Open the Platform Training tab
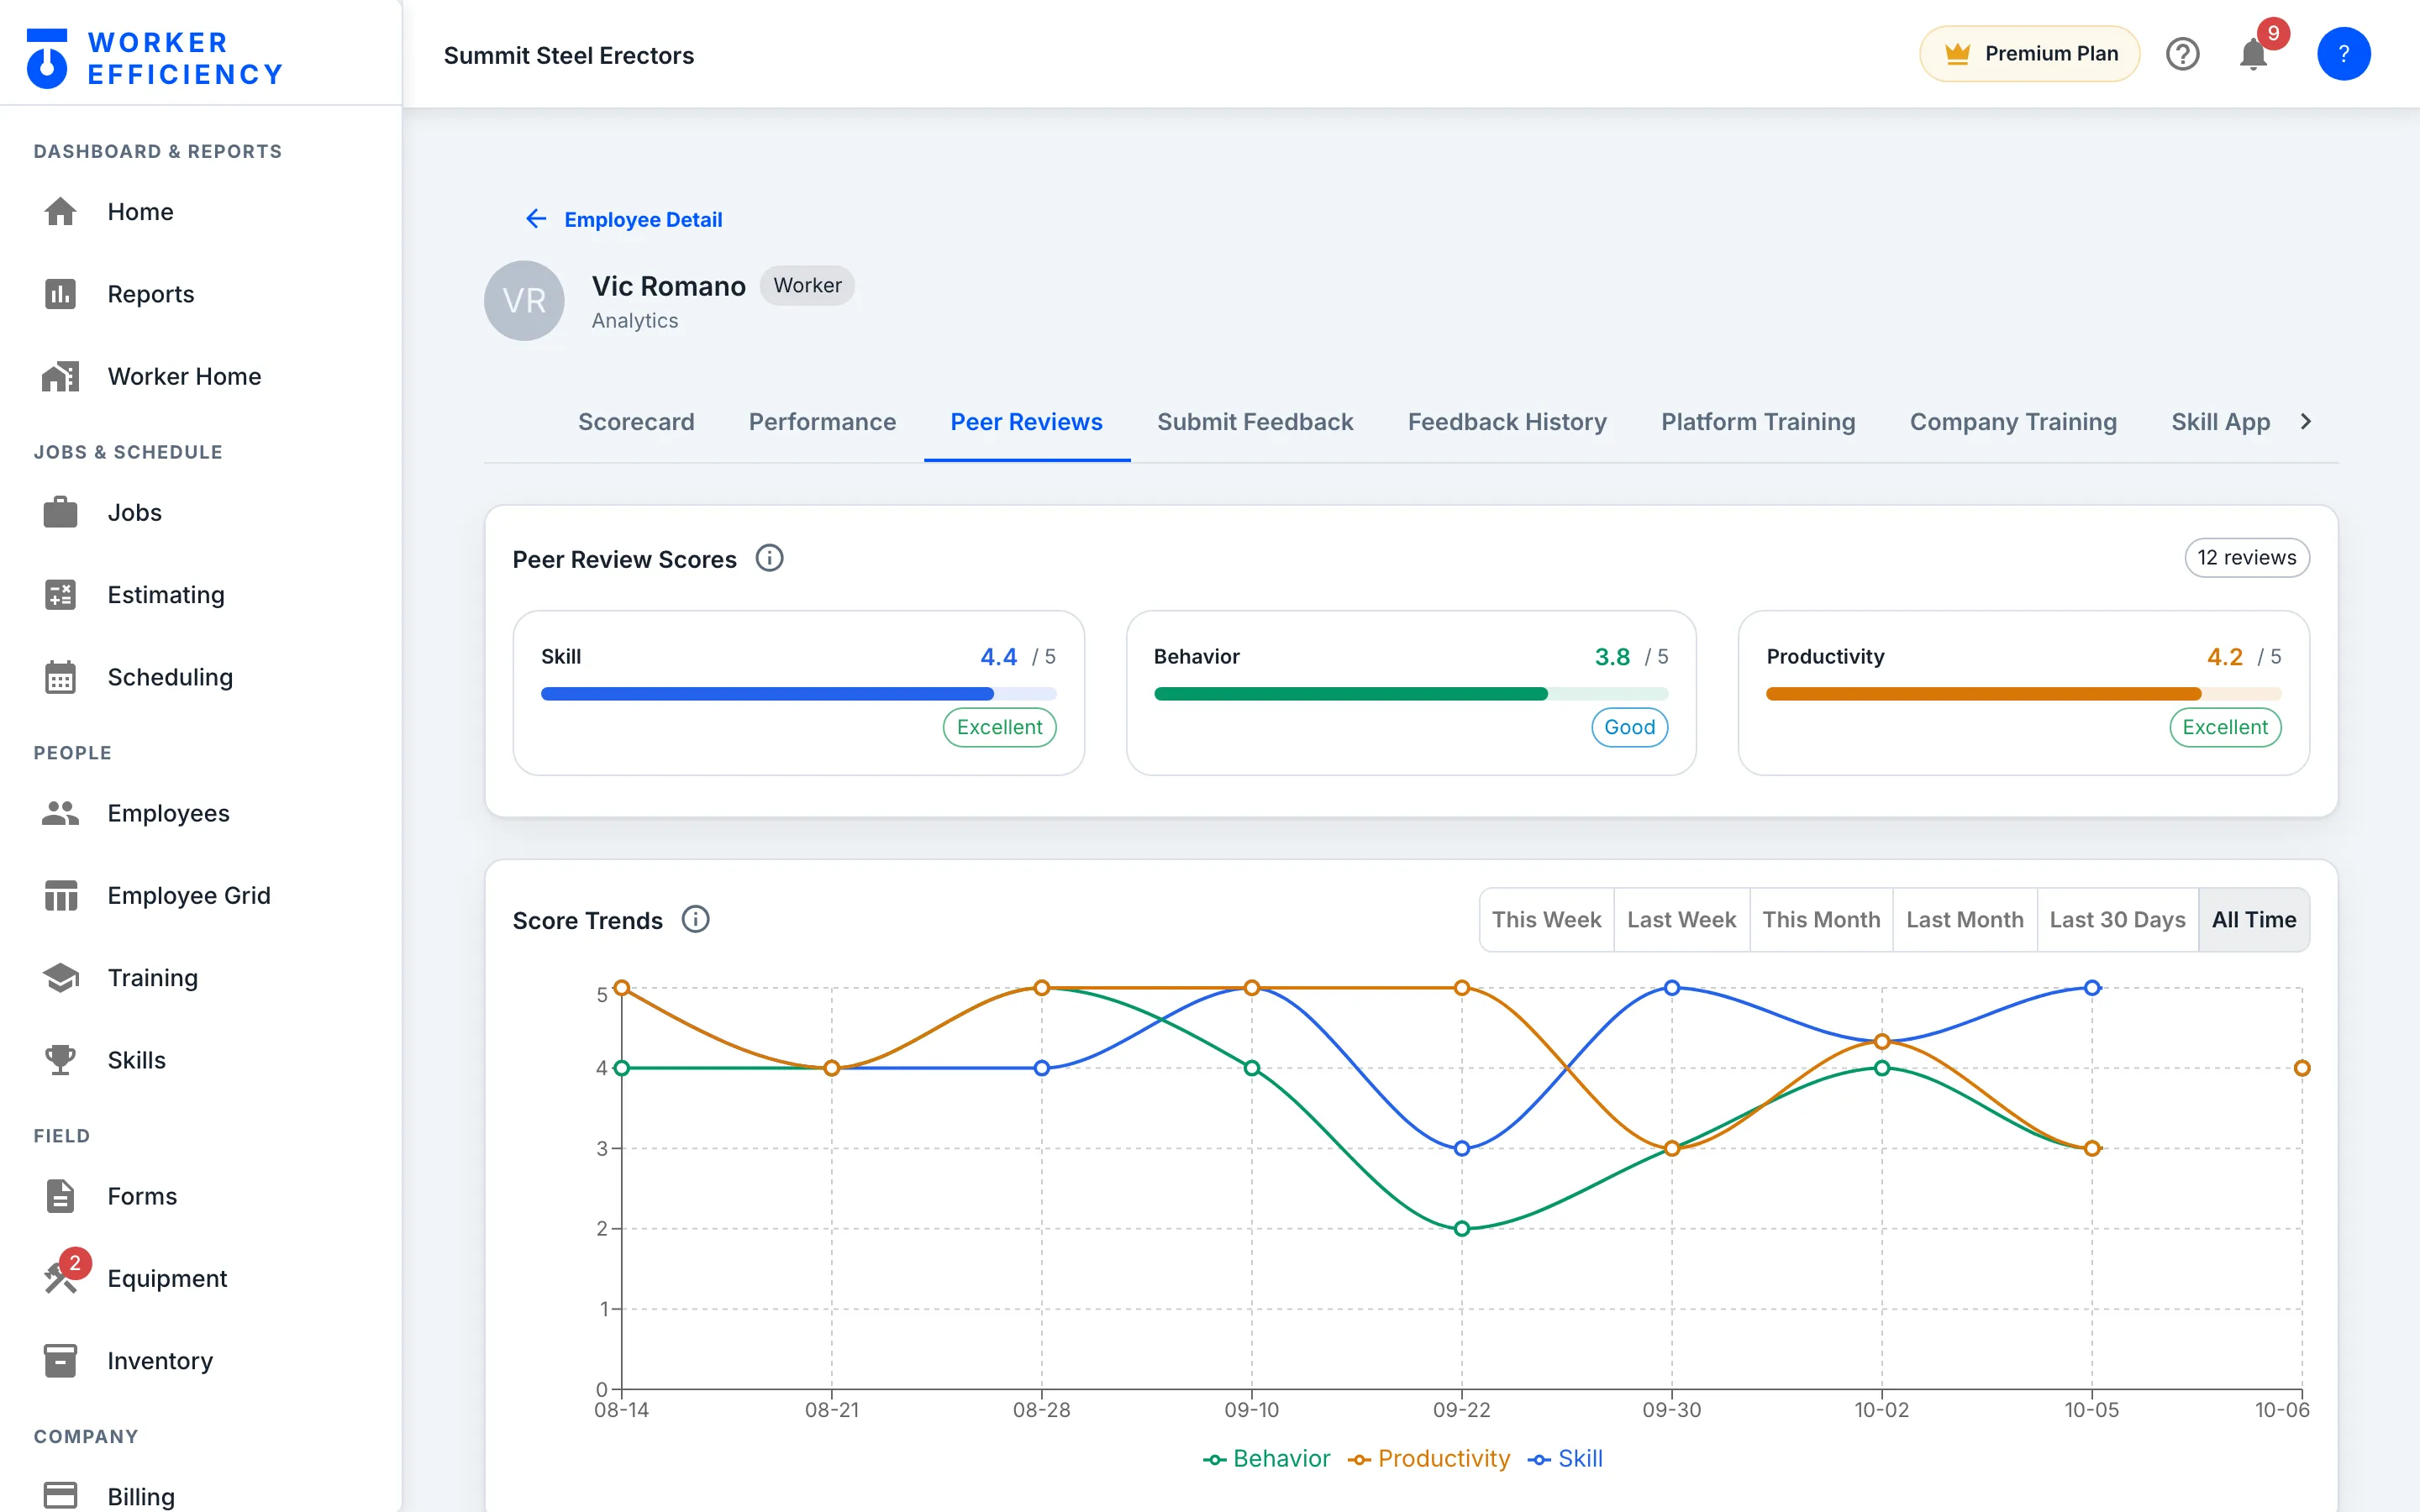2420x1512 pixels. [x=1758, y=422]
